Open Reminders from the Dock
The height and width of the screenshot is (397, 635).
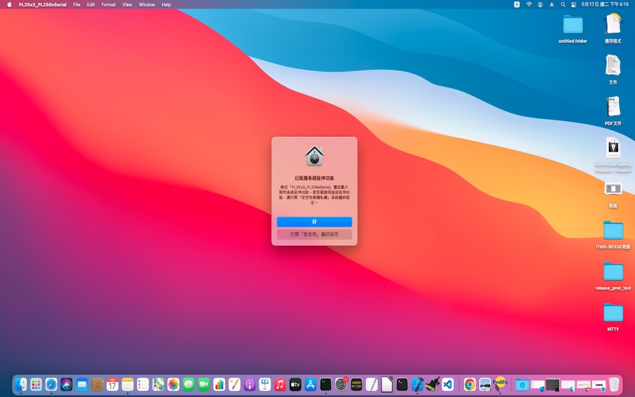[142, 384]
